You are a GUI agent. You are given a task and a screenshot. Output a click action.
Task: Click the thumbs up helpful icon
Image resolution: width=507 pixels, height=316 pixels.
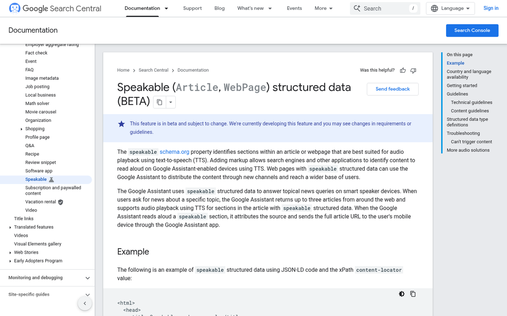click(x=402, y=70)
